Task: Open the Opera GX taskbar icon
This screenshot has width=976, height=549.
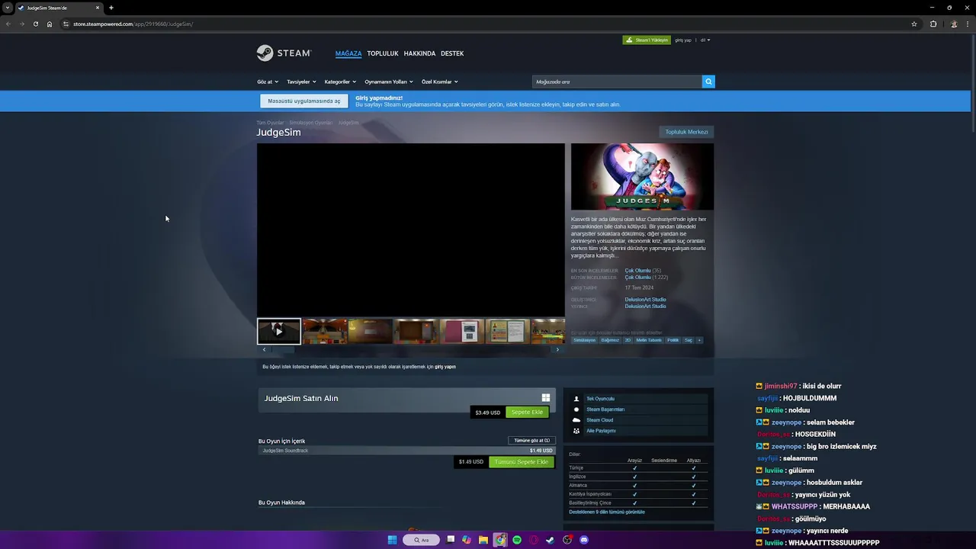Action: (534, 540)
